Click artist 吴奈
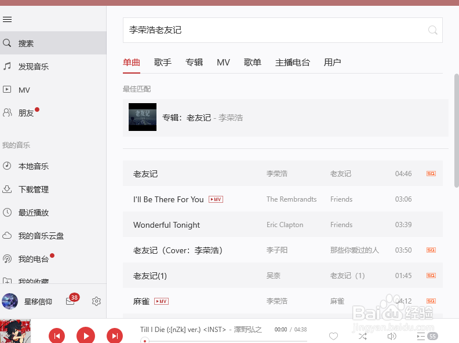This screenshot has height=343, width=459. (x=274, y=275)
